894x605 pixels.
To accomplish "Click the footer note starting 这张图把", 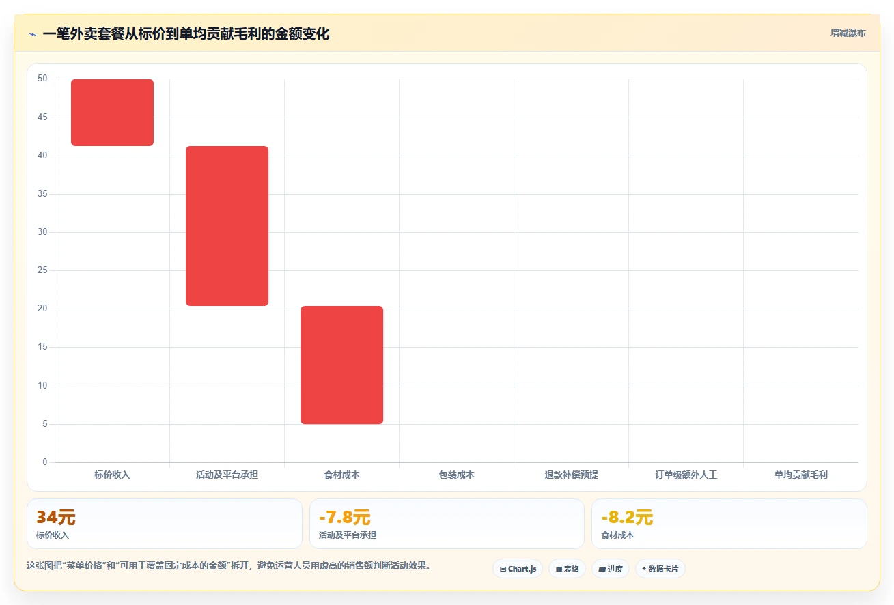I will click(x=229, y=566).
